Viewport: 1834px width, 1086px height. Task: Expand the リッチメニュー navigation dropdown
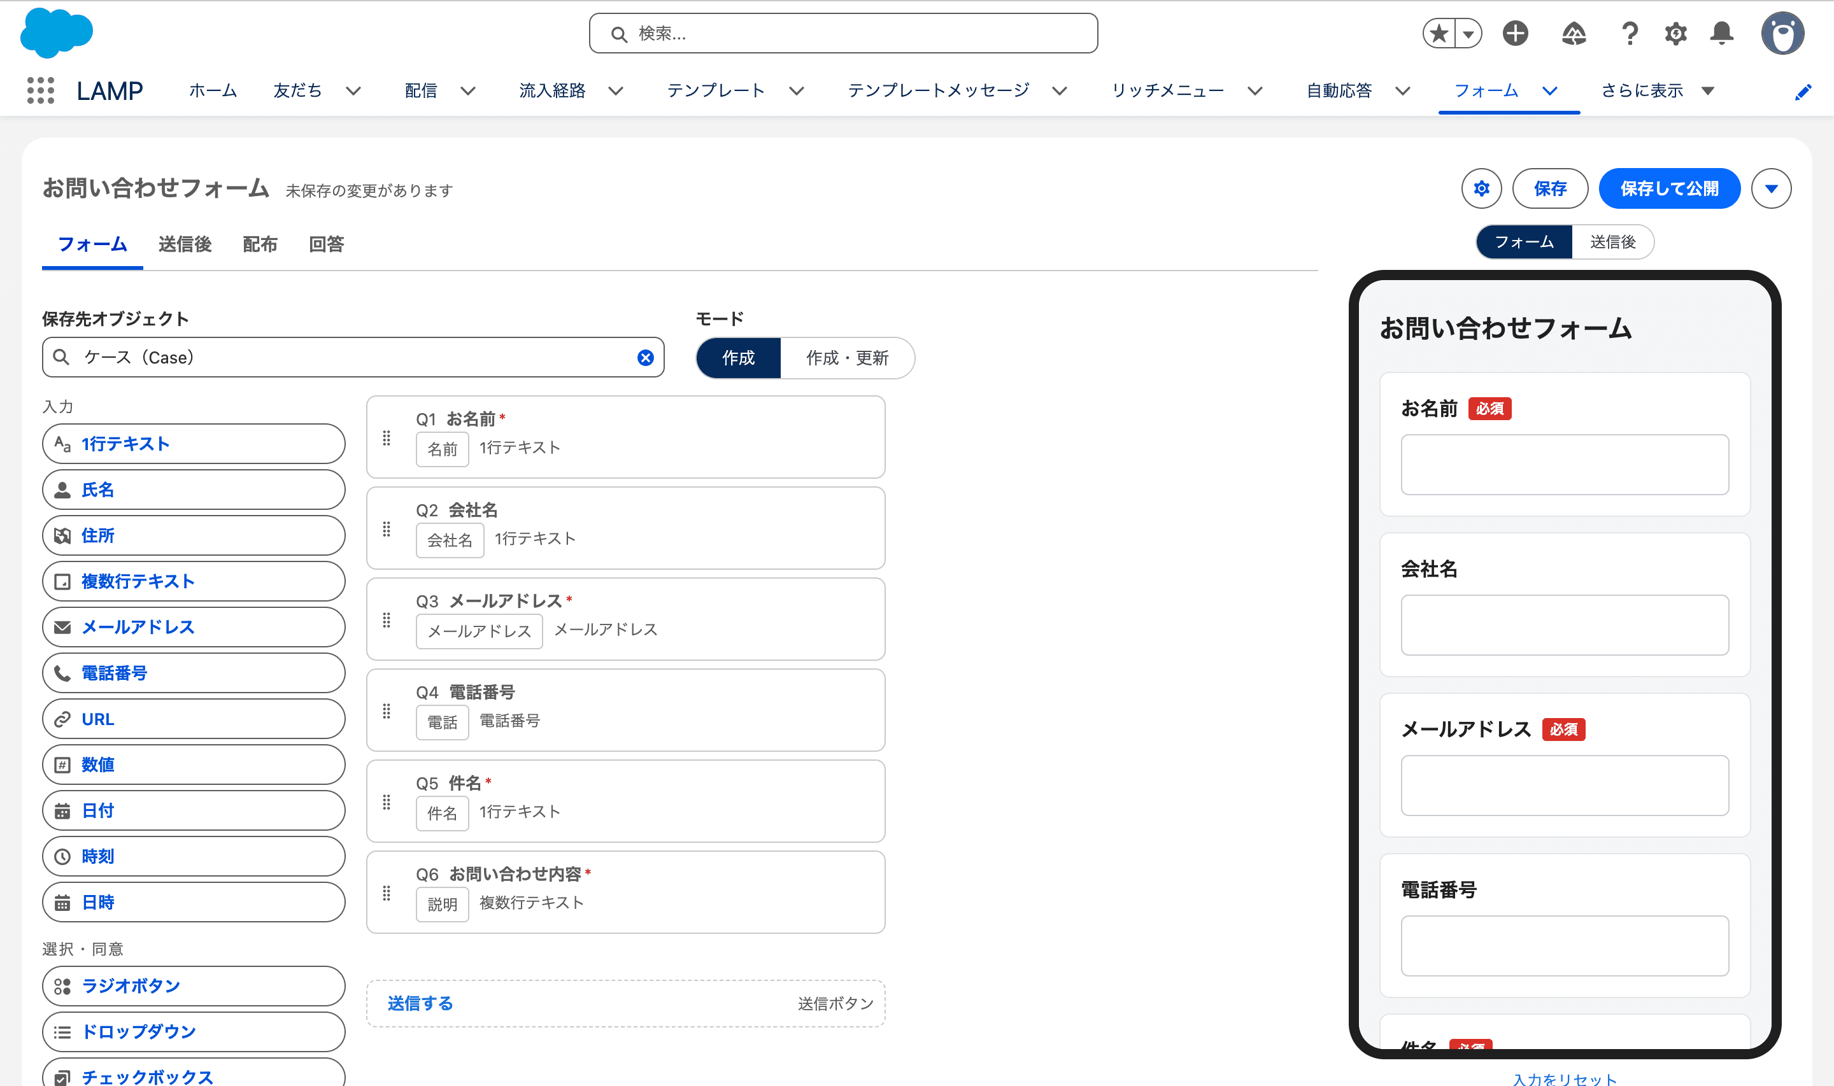(1255, 92)
